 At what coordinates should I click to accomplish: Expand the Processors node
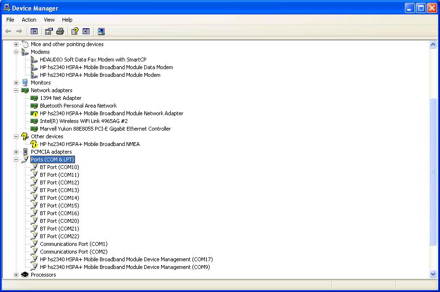point(16,275)
